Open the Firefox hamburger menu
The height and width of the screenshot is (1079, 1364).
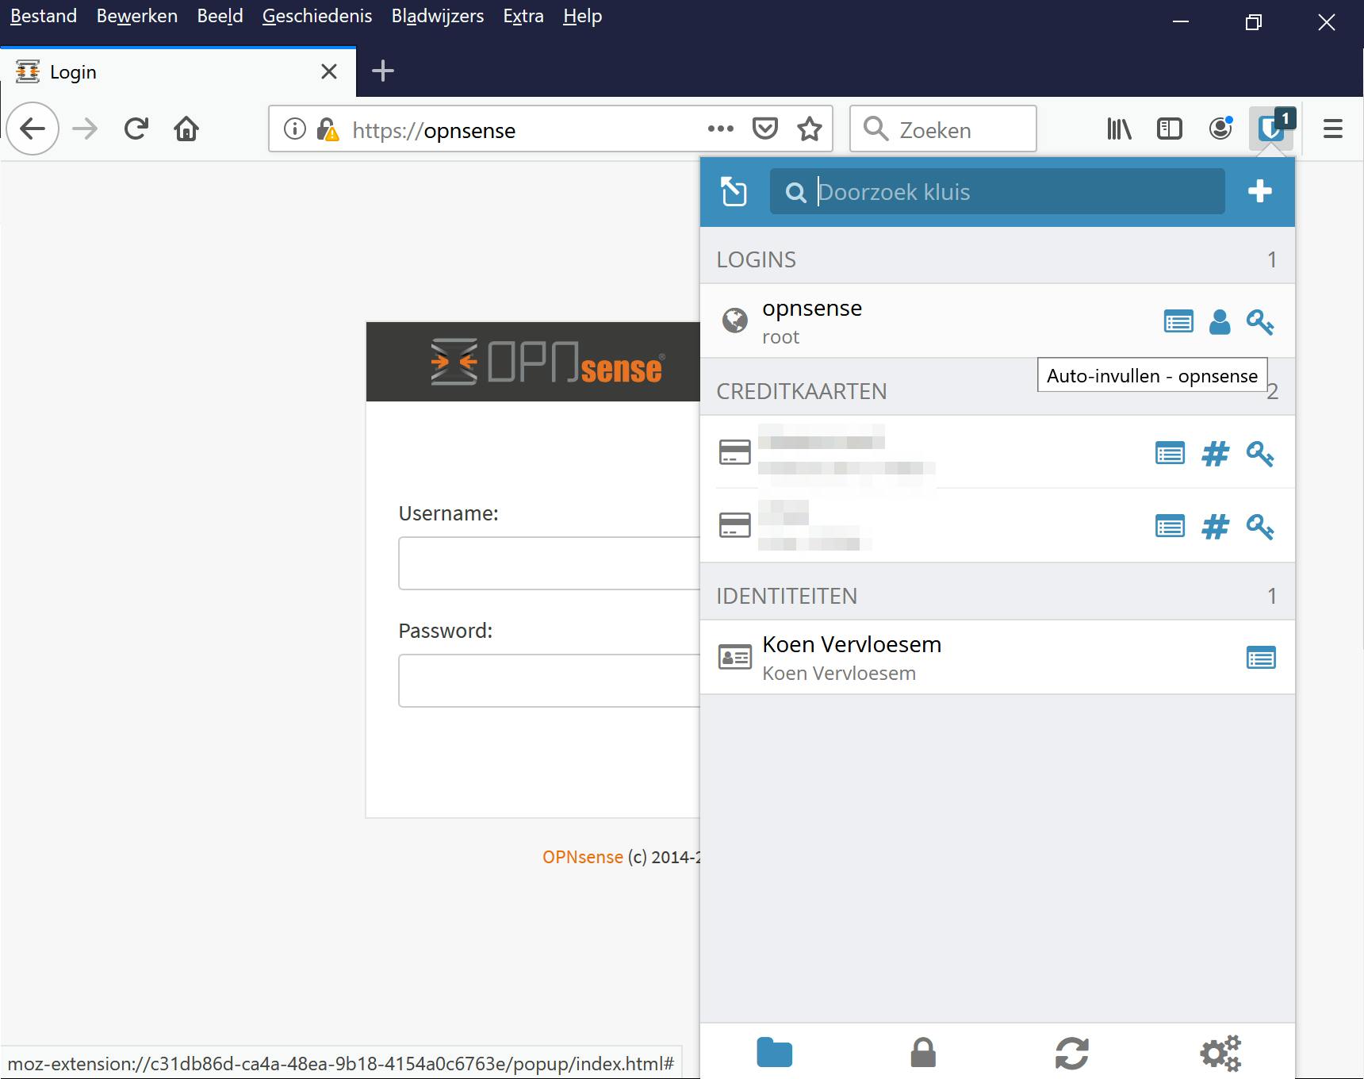tap(1333, 129)
